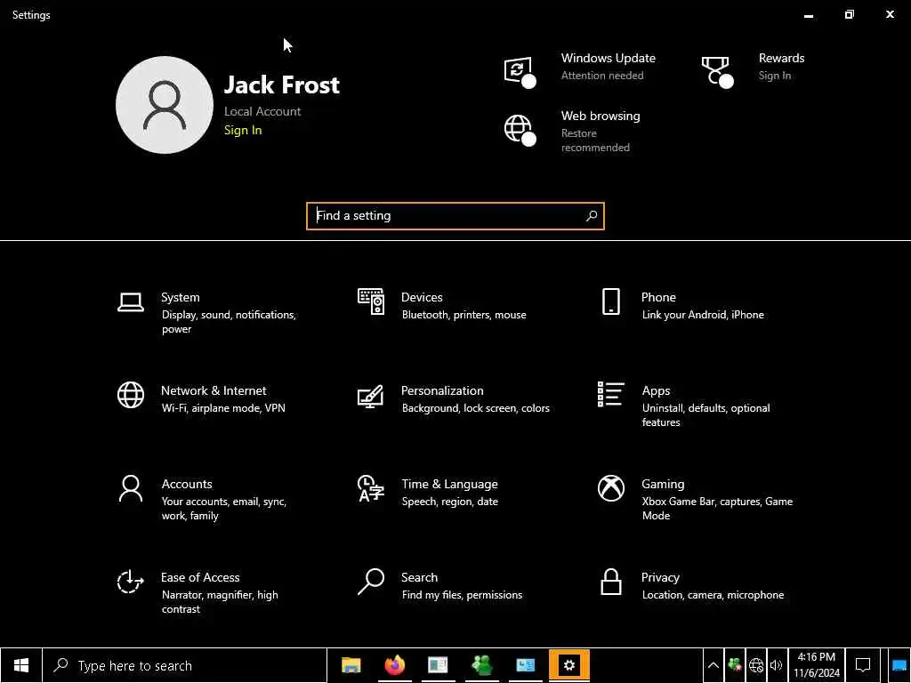Open the Windows Start button
Image resolution: width=911 pixels, height=683 pixels.
(x=21, y=665)
